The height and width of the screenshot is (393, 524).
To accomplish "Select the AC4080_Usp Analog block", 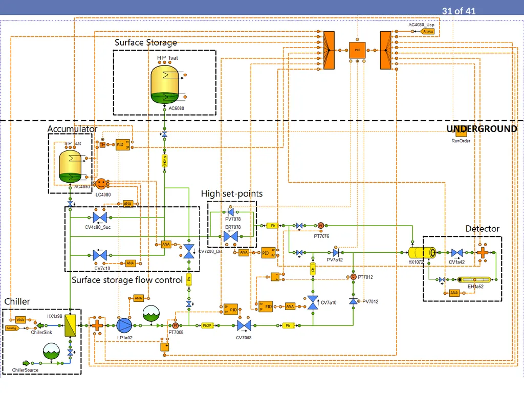I will pyautogui.click(x=427, y=31).
